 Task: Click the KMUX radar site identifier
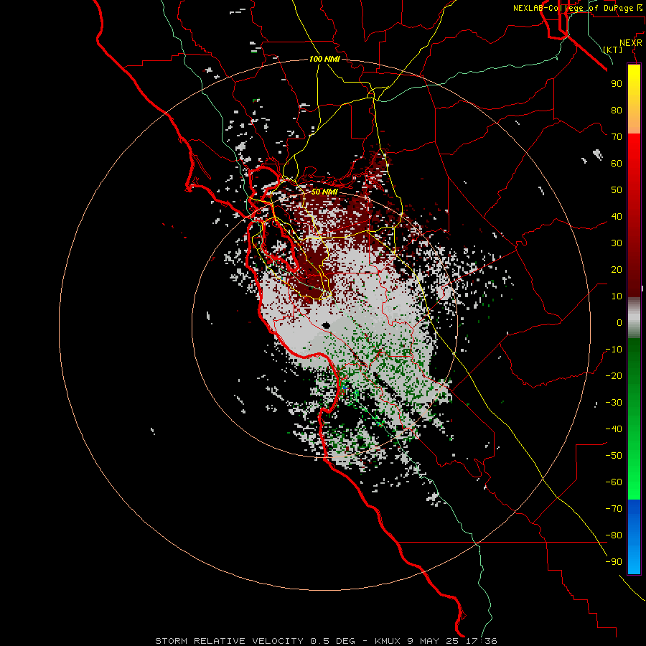point(388,641)
